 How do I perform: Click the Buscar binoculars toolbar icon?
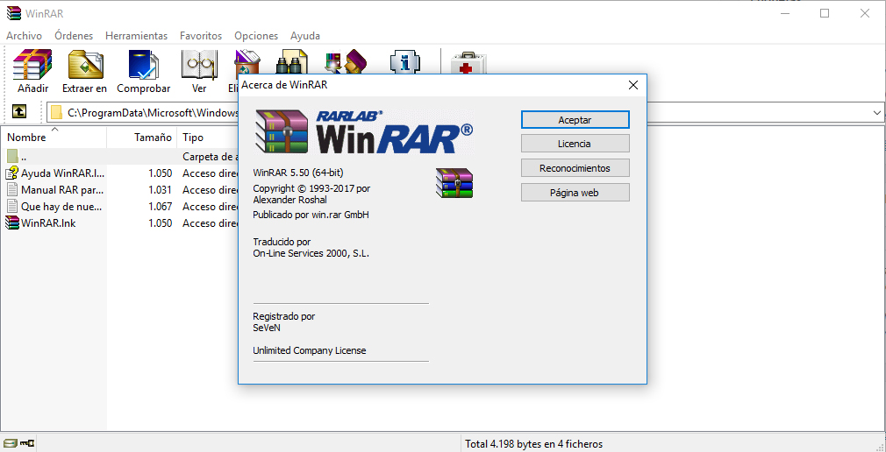pos(291,62)
